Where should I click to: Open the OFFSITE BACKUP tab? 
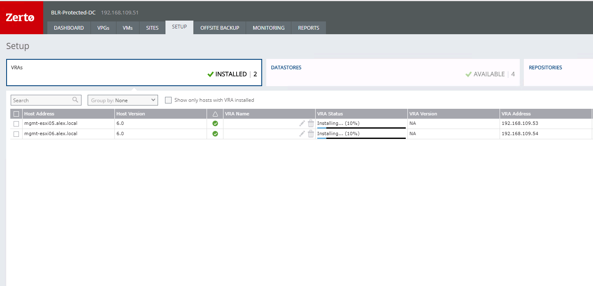pos(219,28)
